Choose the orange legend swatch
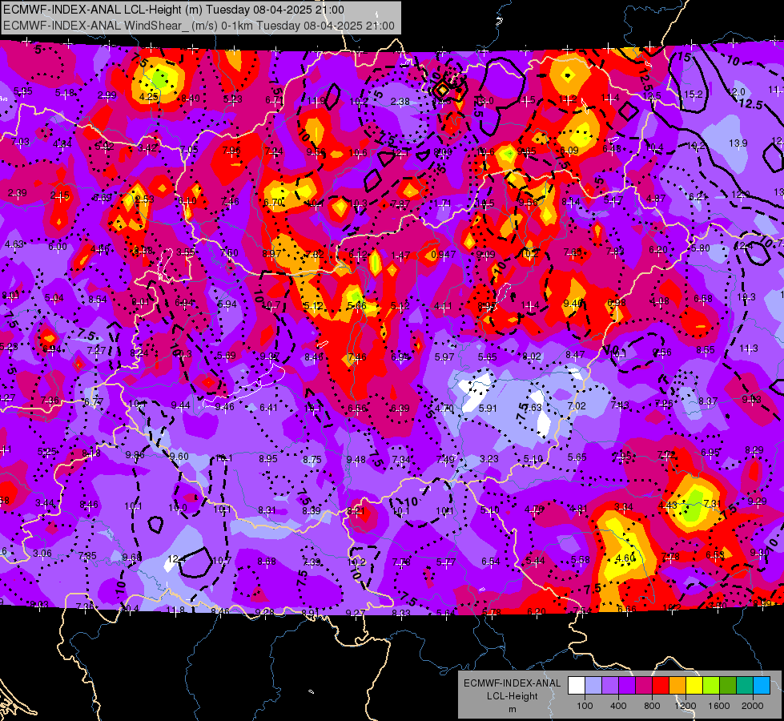The height and width of the screenshot is (721, 784). [x=677, y=686]
